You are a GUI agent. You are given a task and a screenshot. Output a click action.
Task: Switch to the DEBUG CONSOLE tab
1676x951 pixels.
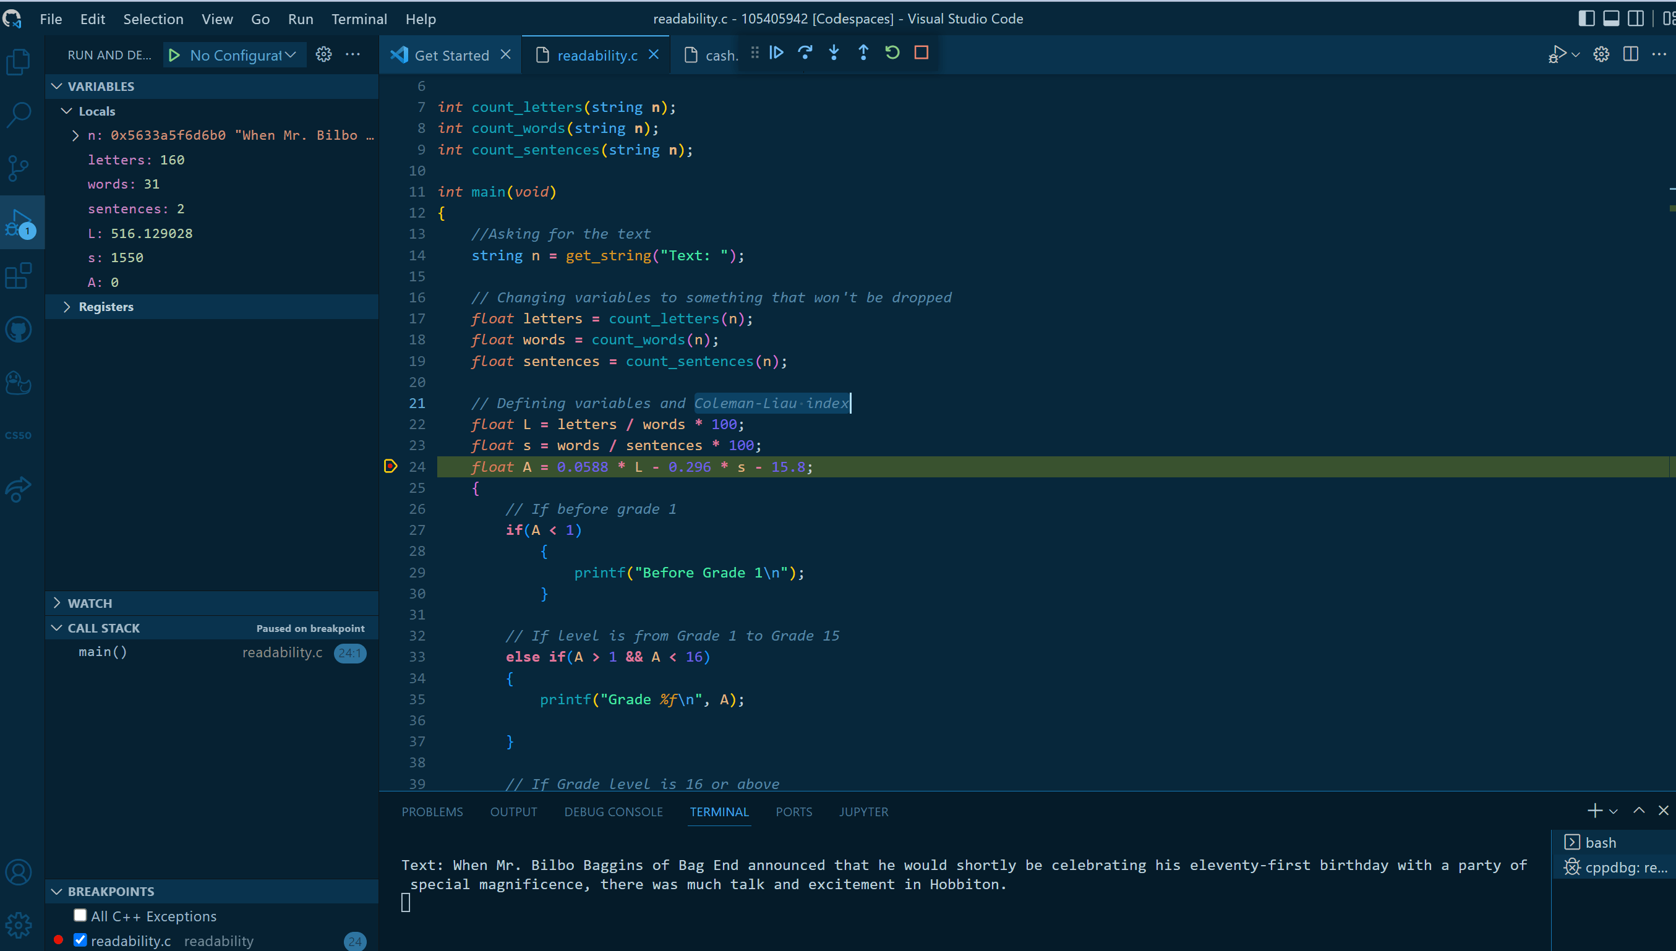click(613, 812)
